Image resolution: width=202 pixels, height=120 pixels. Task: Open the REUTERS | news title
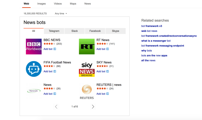coord(109,85)
